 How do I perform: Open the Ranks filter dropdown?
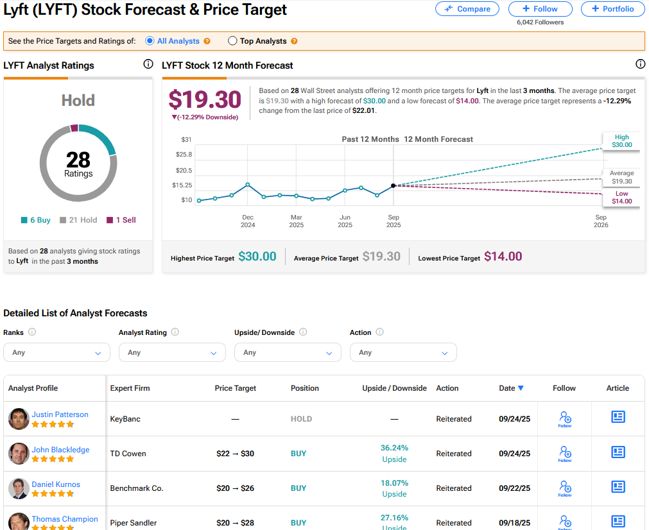(x=56, y=352)
